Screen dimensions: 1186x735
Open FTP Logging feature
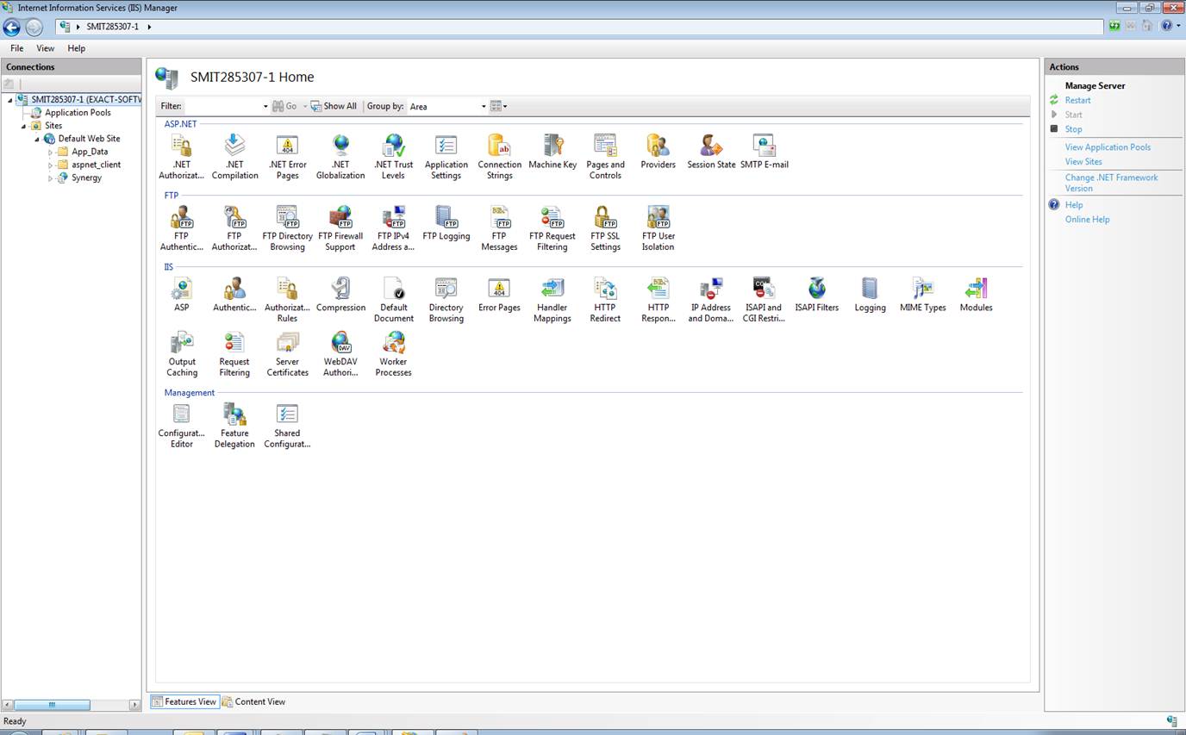pyautogui.click(x=446, y=223)
